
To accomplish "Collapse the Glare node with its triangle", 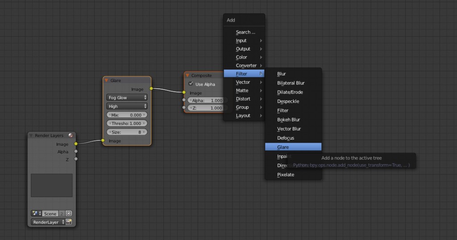I will click(x=107, y=81).
